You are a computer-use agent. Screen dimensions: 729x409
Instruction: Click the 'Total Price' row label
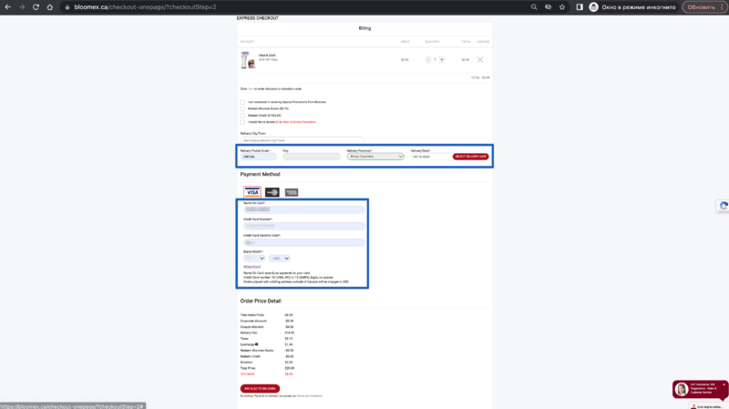click(x=248, y=368)
